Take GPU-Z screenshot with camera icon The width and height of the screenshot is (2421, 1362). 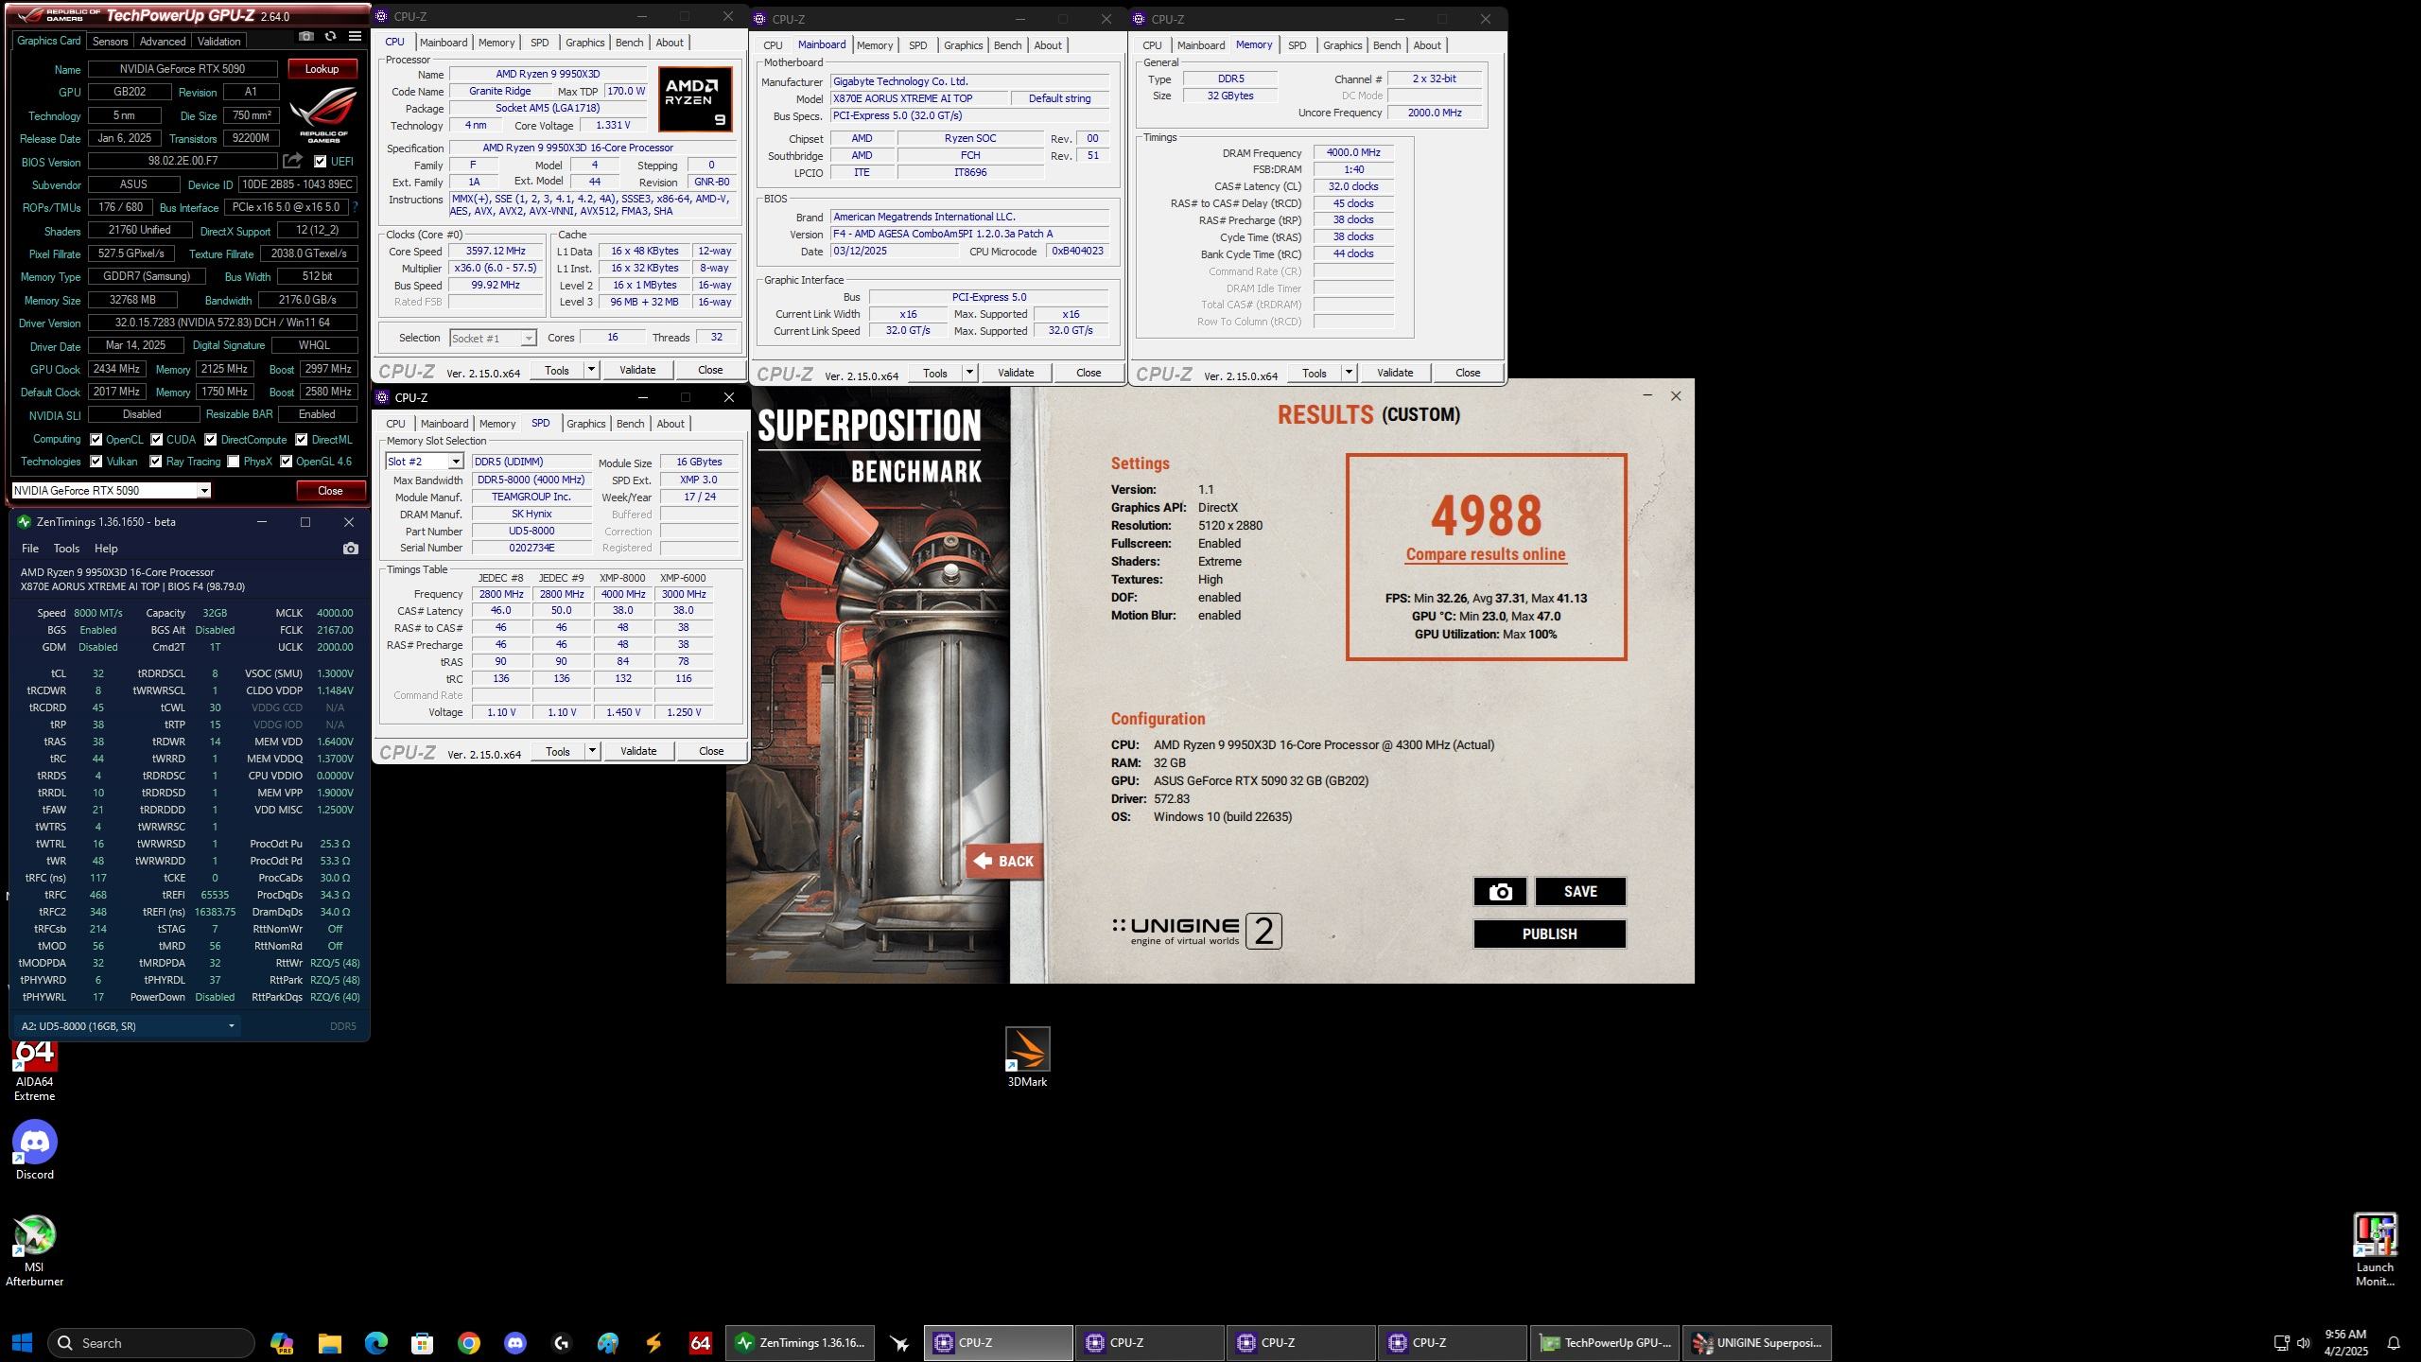coord(305,37)
